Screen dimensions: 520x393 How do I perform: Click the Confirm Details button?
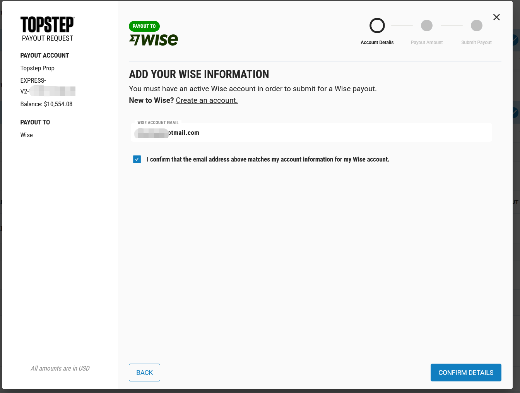click(x=466, y=373)
